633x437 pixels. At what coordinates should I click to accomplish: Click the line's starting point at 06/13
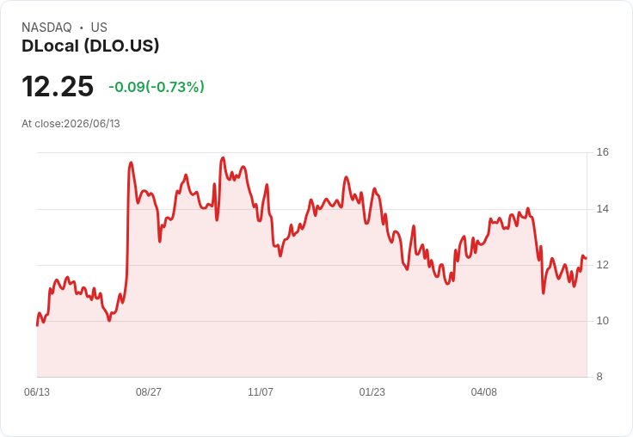(x=37, y=325)
